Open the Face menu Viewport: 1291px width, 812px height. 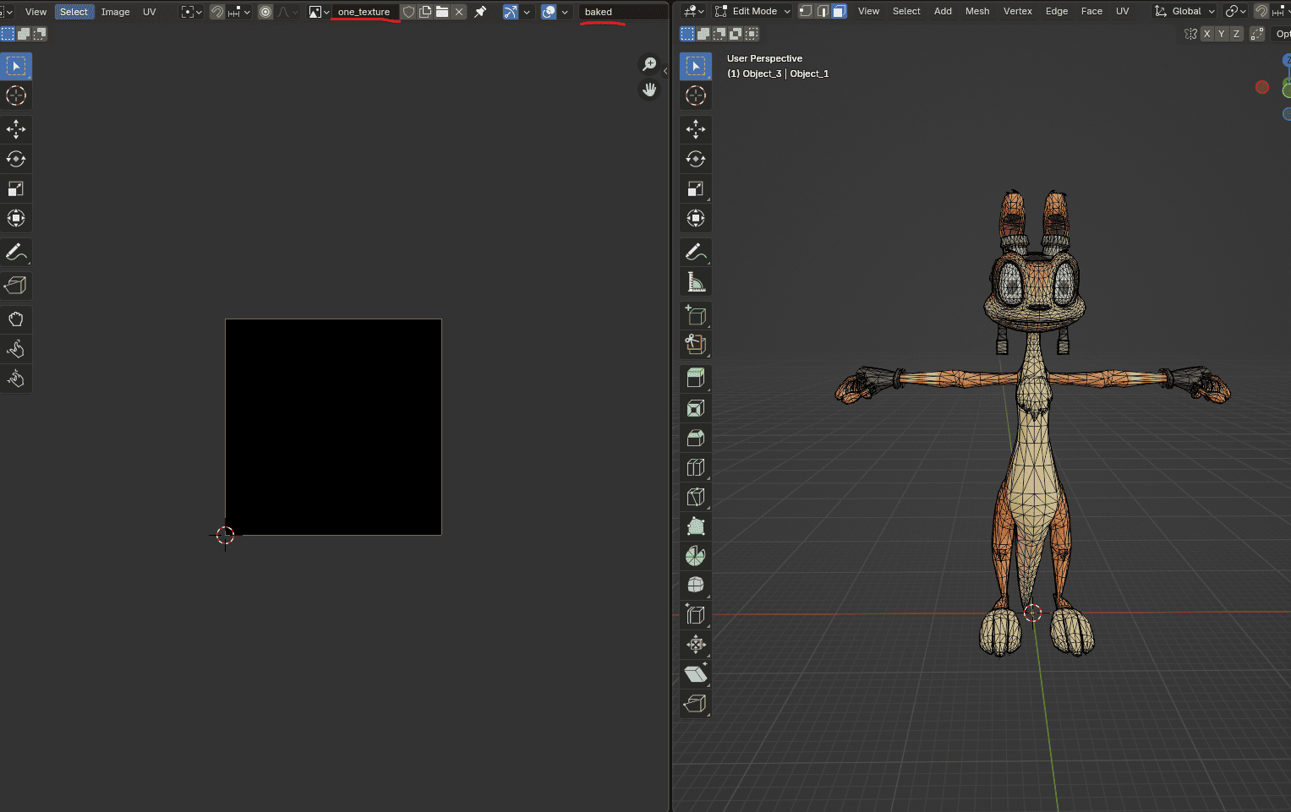[1091, 11]
